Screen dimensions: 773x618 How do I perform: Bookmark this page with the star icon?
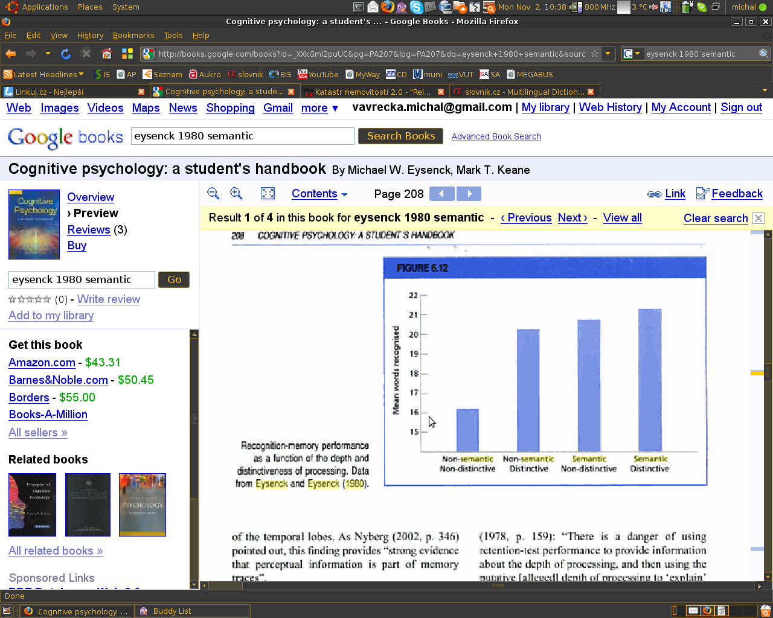[x=595, y=54]
